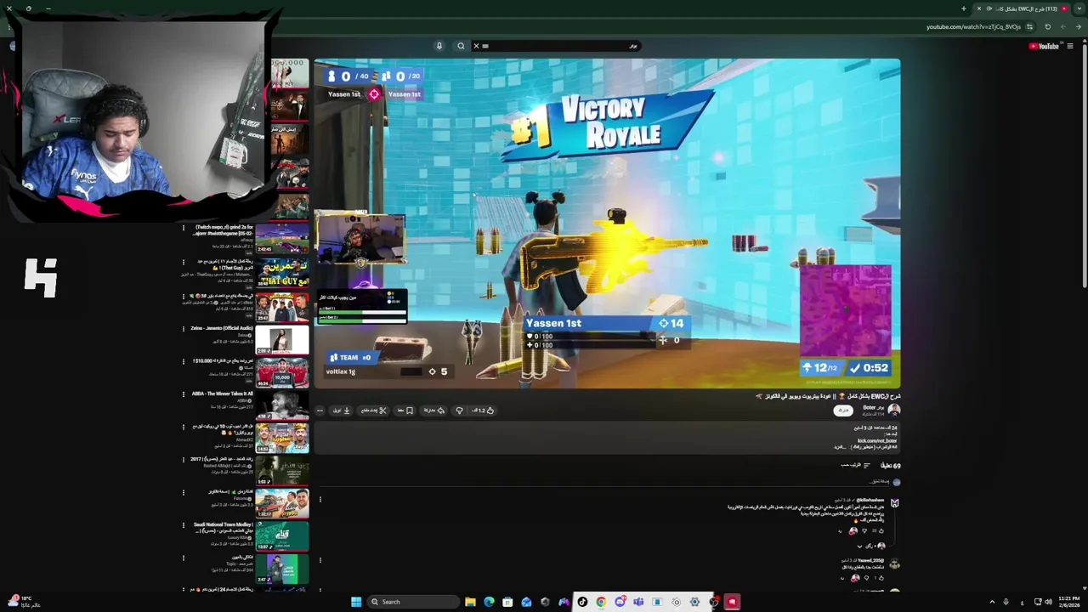The height and width of the screenshot is (612, 1088).
Task: Select the EWC YouTube browser tab
Action: (x=1023, y=8)
